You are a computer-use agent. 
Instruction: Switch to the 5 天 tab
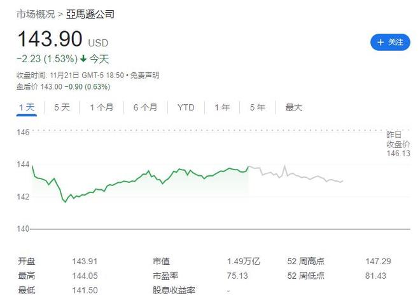(x=62, y=107)
